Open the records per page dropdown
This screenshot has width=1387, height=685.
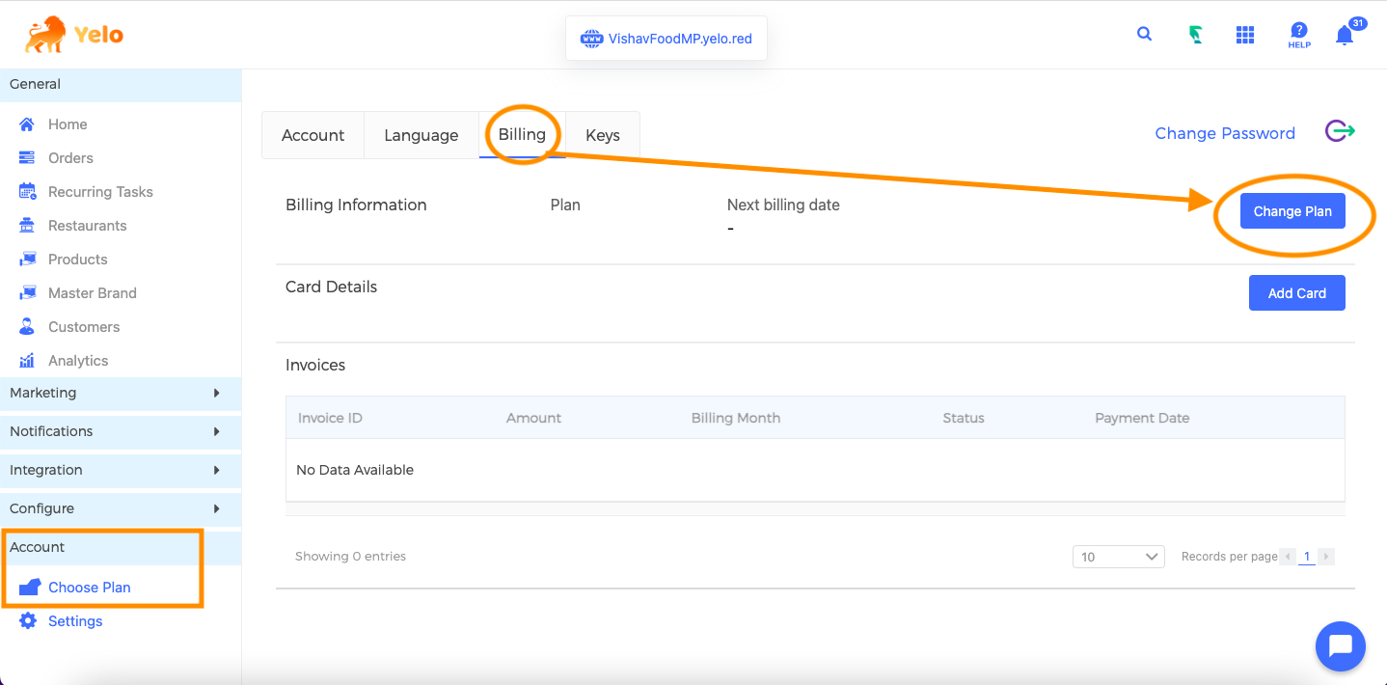1119,557
